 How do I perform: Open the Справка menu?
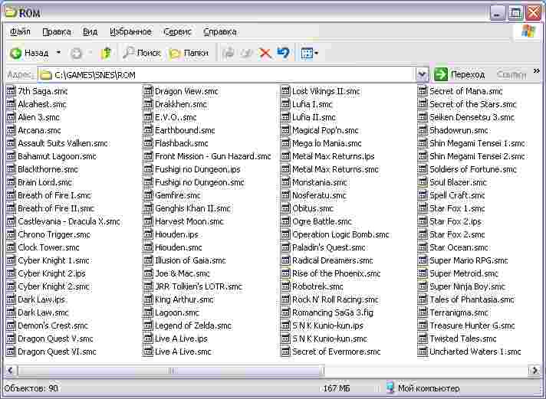pos(220,31)
